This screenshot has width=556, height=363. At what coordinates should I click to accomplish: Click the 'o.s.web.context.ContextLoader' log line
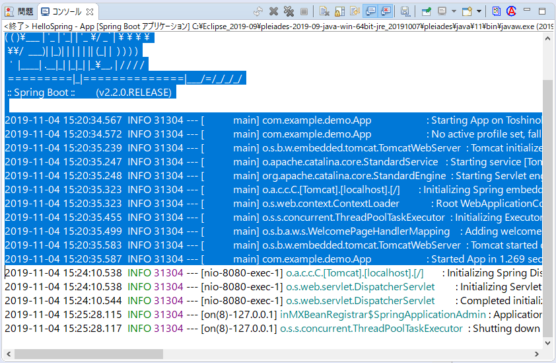[273, 204]
